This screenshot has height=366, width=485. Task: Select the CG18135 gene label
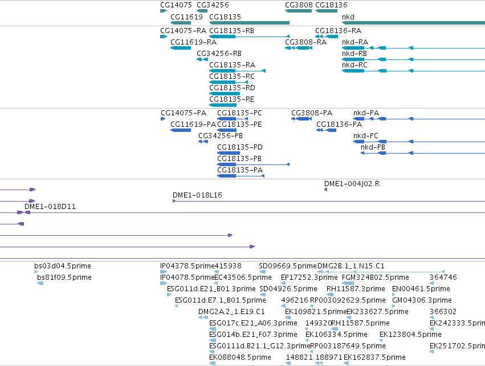coord(225,17)
